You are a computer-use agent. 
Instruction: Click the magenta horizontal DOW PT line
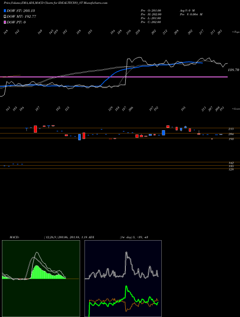(114, 77)
